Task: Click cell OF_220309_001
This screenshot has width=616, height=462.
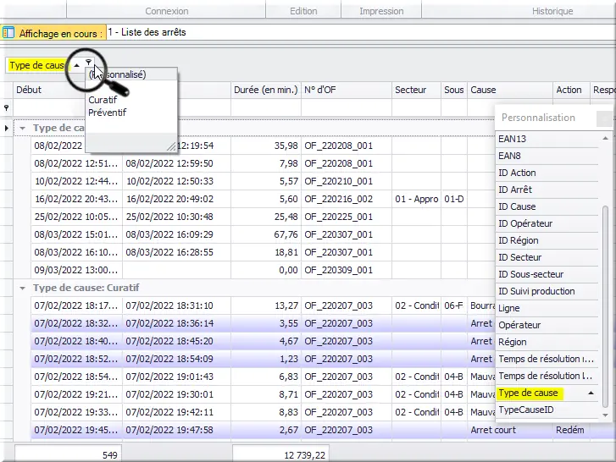Action: 347,270
